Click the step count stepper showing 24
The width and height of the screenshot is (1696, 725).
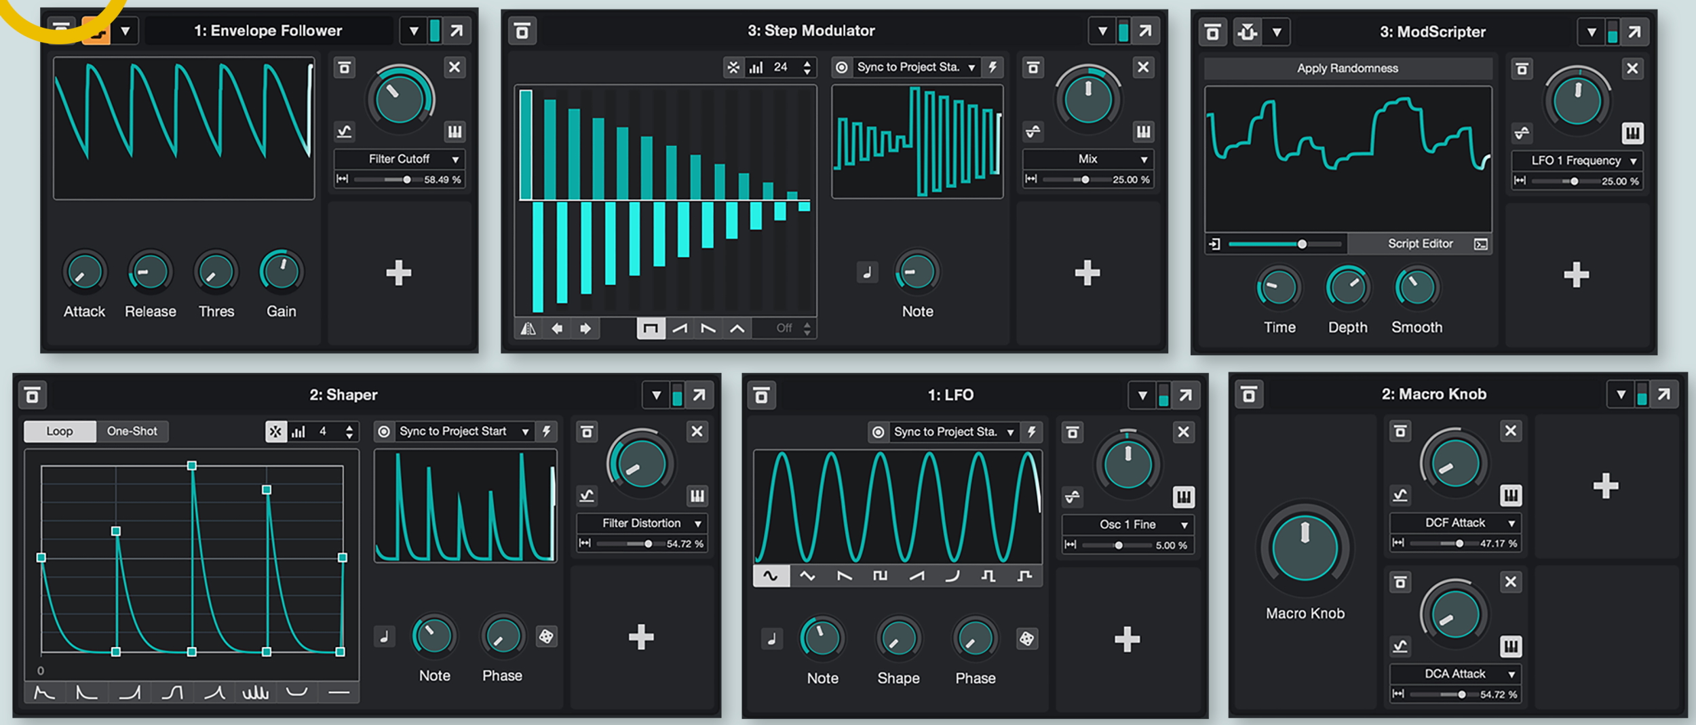[x=807, y=67]
